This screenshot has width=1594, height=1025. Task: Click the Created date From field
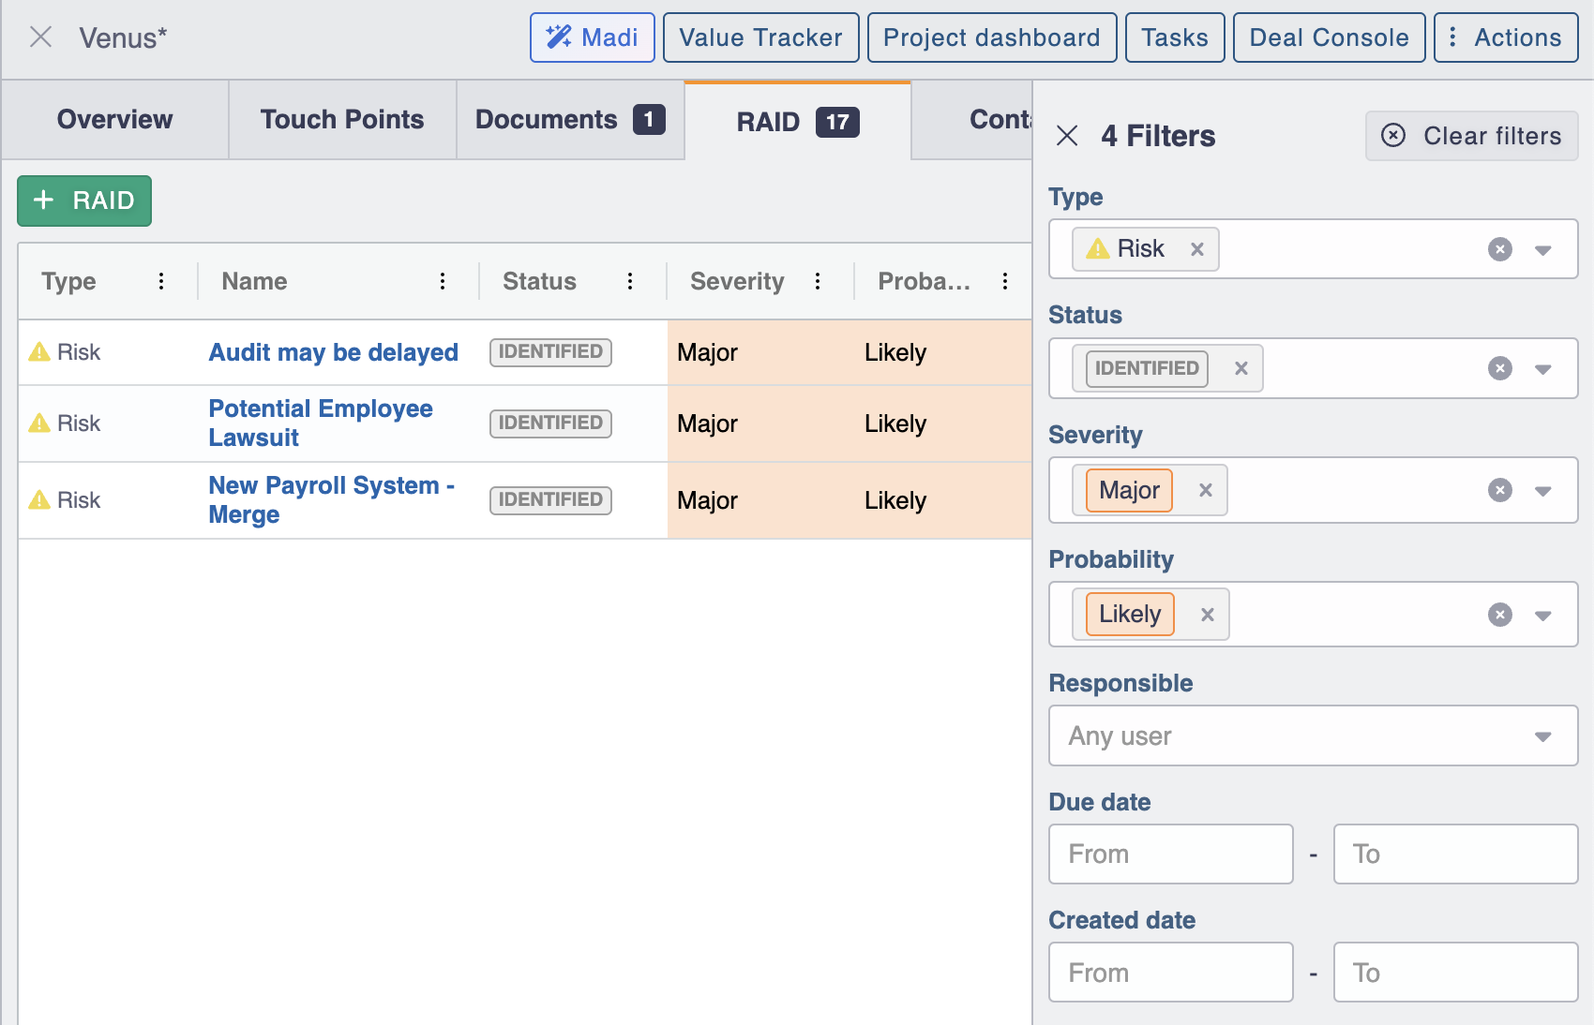(1171, 973)
